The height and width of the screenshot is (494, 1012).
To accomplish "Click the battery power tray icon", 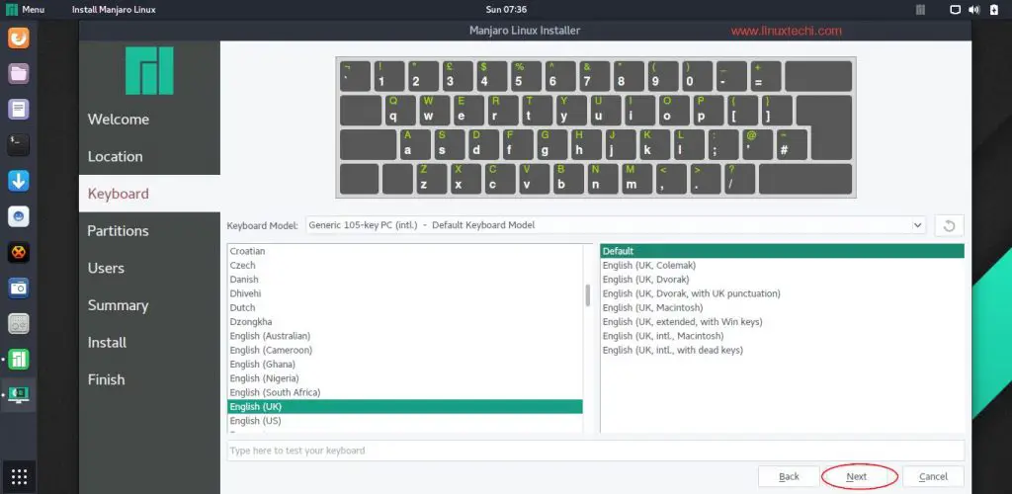I will [x=993, y=10].
